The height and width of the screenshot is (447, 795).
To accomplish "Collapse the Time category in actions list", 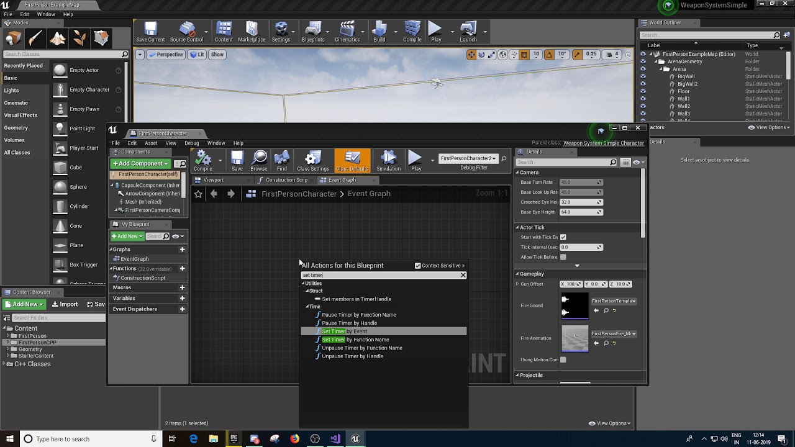I will [307, 307].
